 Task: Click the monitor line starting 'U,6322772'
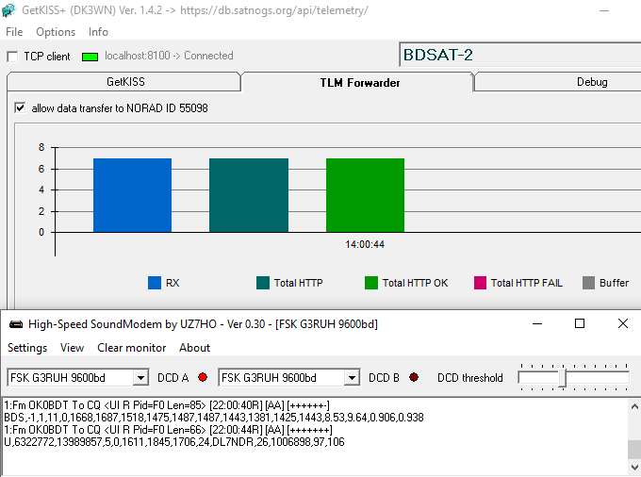(174, 442)
